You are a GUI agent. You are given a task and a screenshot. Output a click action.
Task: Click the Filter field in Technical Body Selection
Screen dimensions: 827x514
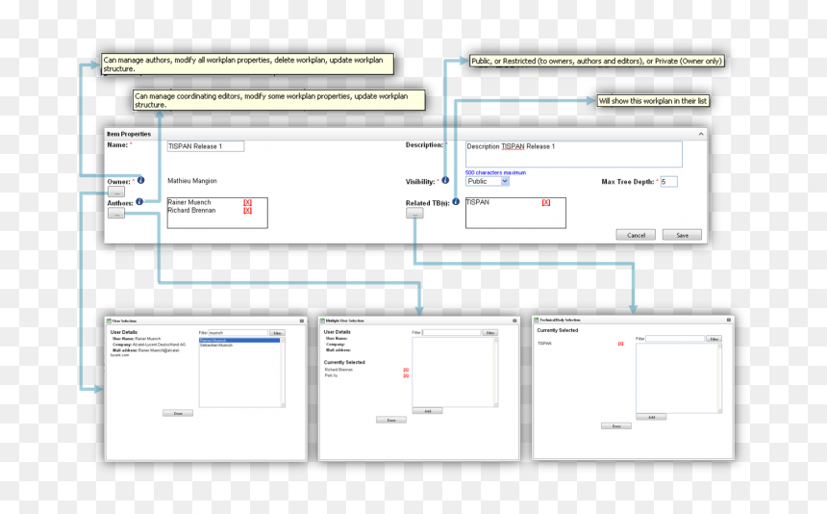click(x=675, y=339)
